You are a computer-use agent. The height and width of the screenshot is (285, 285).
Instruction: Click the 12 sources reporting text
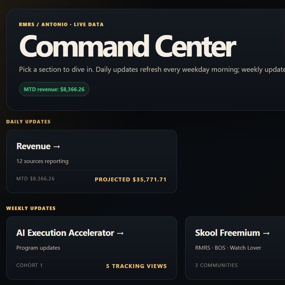42,161
